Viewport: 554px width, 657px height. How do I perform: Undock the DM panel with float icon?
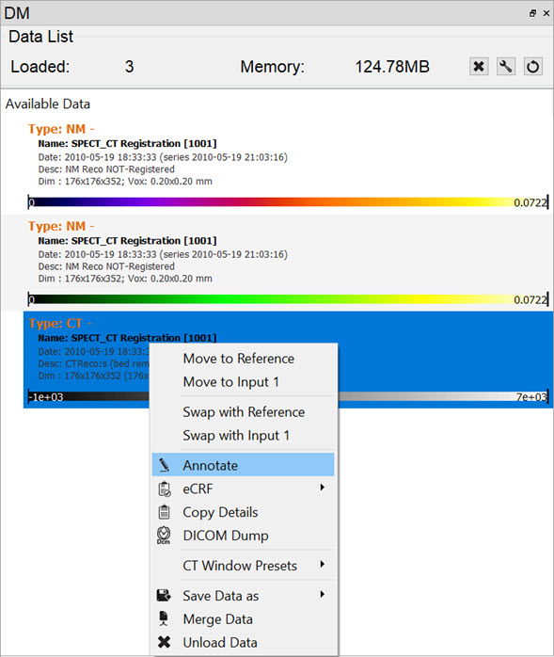tap(532, 13)
